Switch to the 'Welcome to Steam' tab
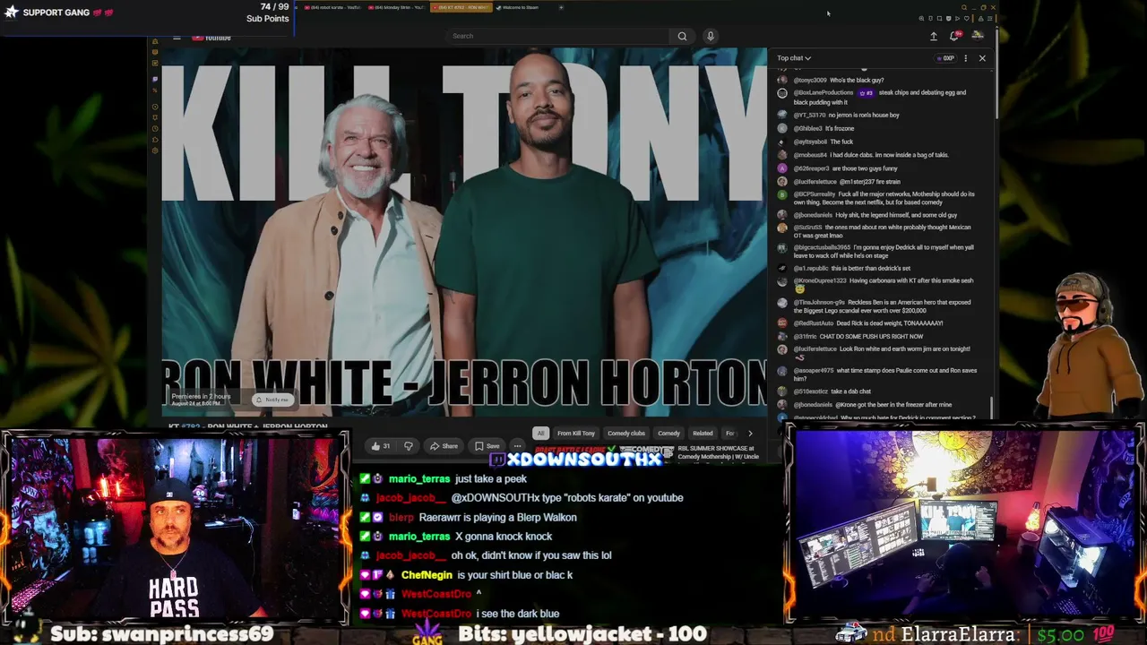 click(520, 7)
